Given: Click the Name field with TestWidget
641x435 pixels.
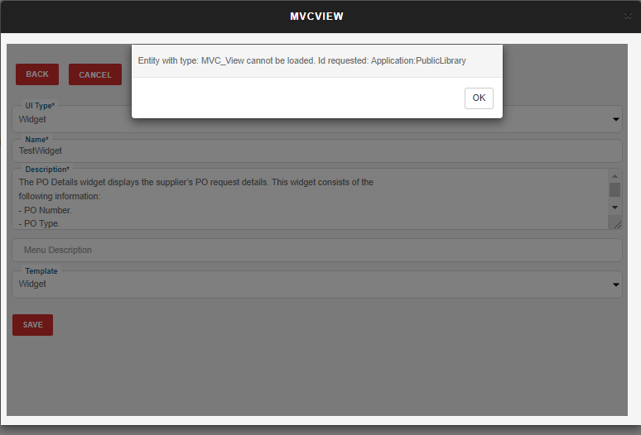Looking at the screenshot, I should 317,151.
